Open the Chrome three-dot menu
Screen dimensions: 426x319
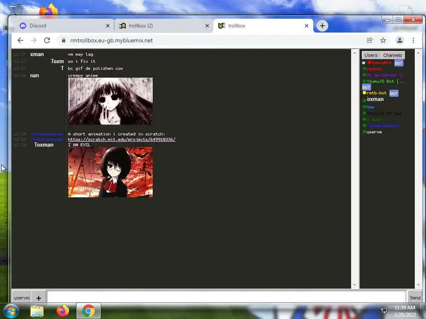(x=413, y=40)
